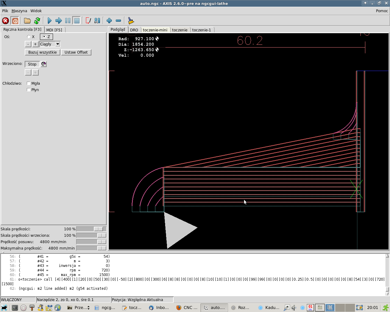390x312 pixels.
Task: Open the Firefox CNC window in taskbar
Action: pos(187,308)
